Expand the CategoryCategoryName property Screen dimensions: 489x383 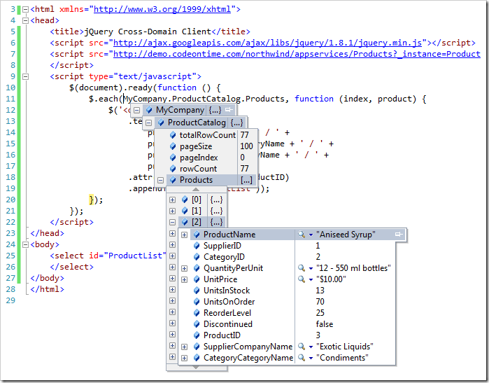click(x=184, y=358)
